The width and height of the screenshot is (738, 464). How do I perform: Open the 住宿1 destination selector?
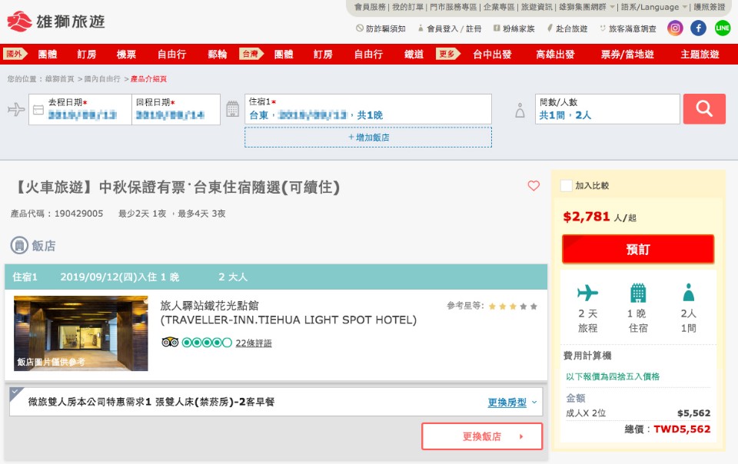368,109
